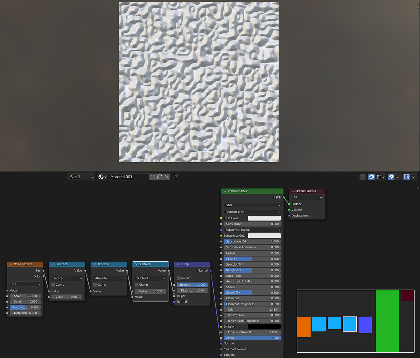The height and width of the screenshot is (358, 420).
Task: Toggle the overlays icon in the editor header
Action: 391,176
